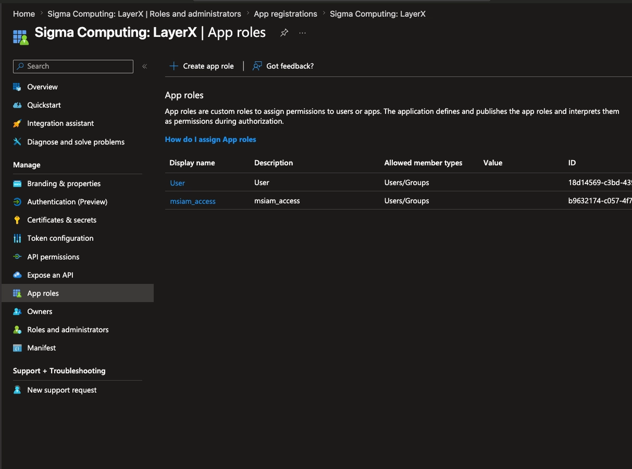632x469 pixels.
Task: Click the App roles sidebar icon
Action: [x=17, y=293]
